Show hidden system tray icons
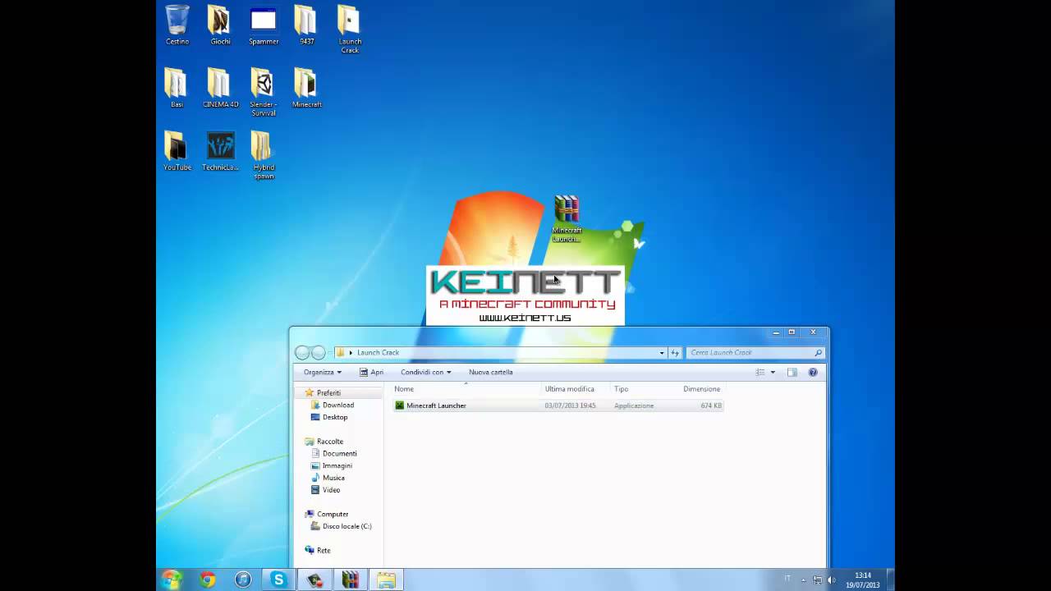The height and width of the screenshot is (591, 1051). click(x=803, y=580)
